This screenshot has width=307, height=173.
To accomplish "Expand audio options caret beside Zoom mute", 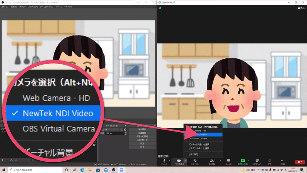I will pos(170,161).
